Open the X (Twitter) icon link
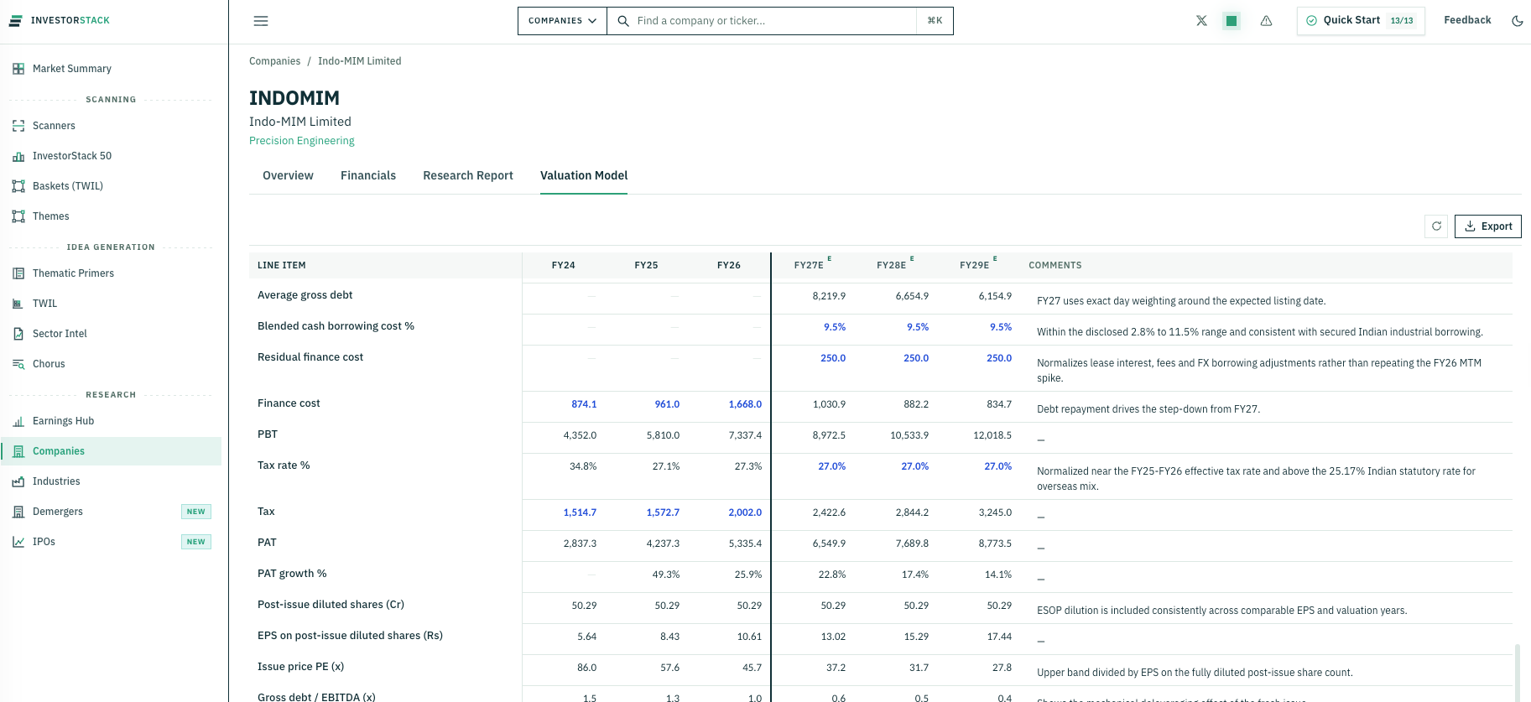The width and height of the screenshot is (1531, 702). tap(1201, 21)
